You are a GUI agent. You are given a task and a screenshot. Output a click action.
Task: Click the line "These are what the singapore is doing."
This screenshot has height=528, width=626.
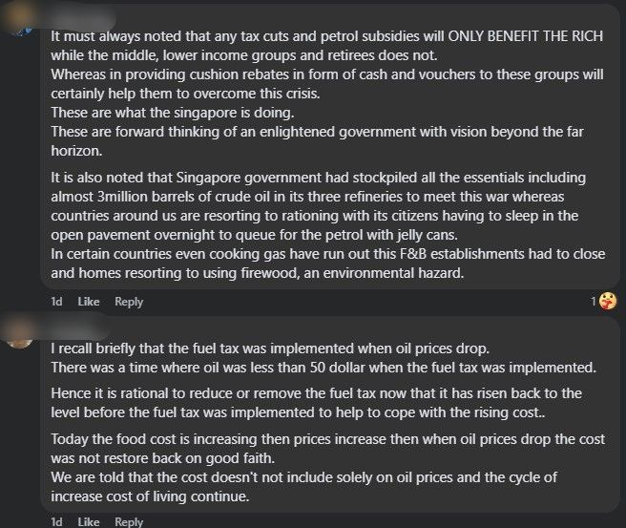pyautogui.click(x=173, y=113)
